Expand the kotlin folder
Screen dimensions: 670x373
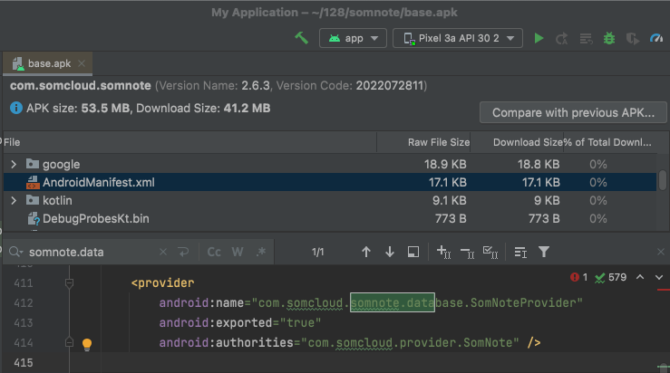[x=14, y=200]
